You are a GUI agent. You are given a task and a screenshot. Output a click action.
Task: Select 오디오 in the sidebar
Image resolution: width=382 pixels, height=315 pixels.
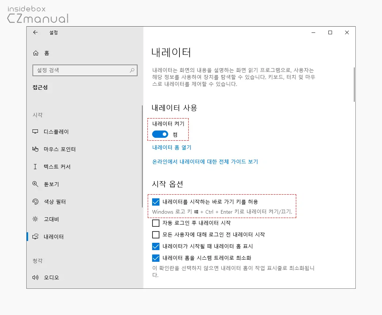[85, 277]
